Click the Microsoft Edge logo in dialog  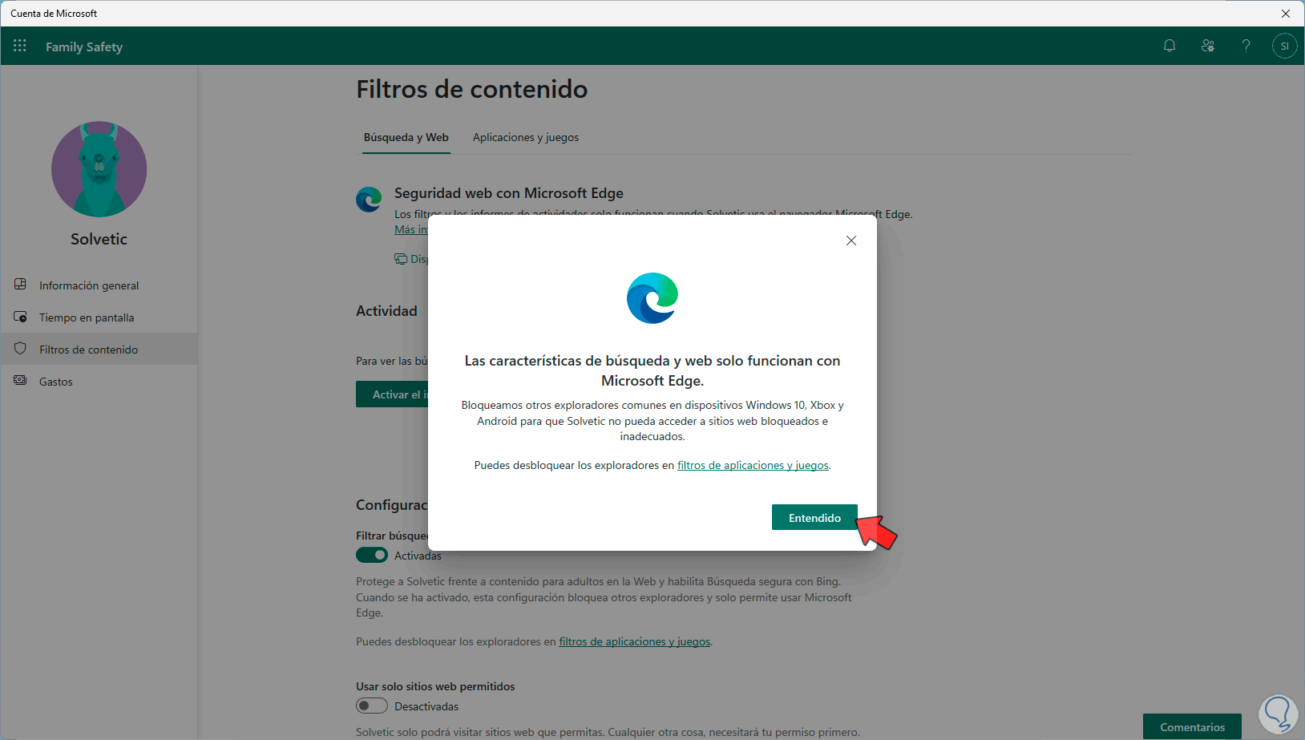(652, 298)
